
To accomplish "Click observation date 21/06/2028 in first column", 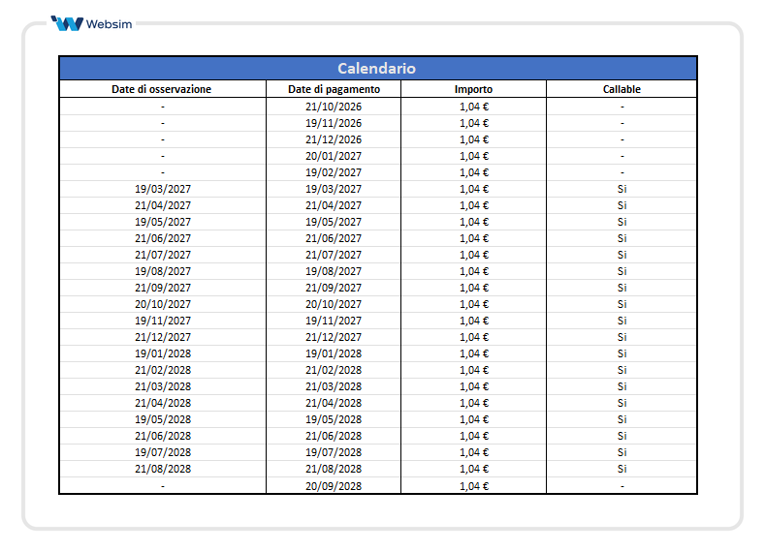I will (x=163, y=436).
